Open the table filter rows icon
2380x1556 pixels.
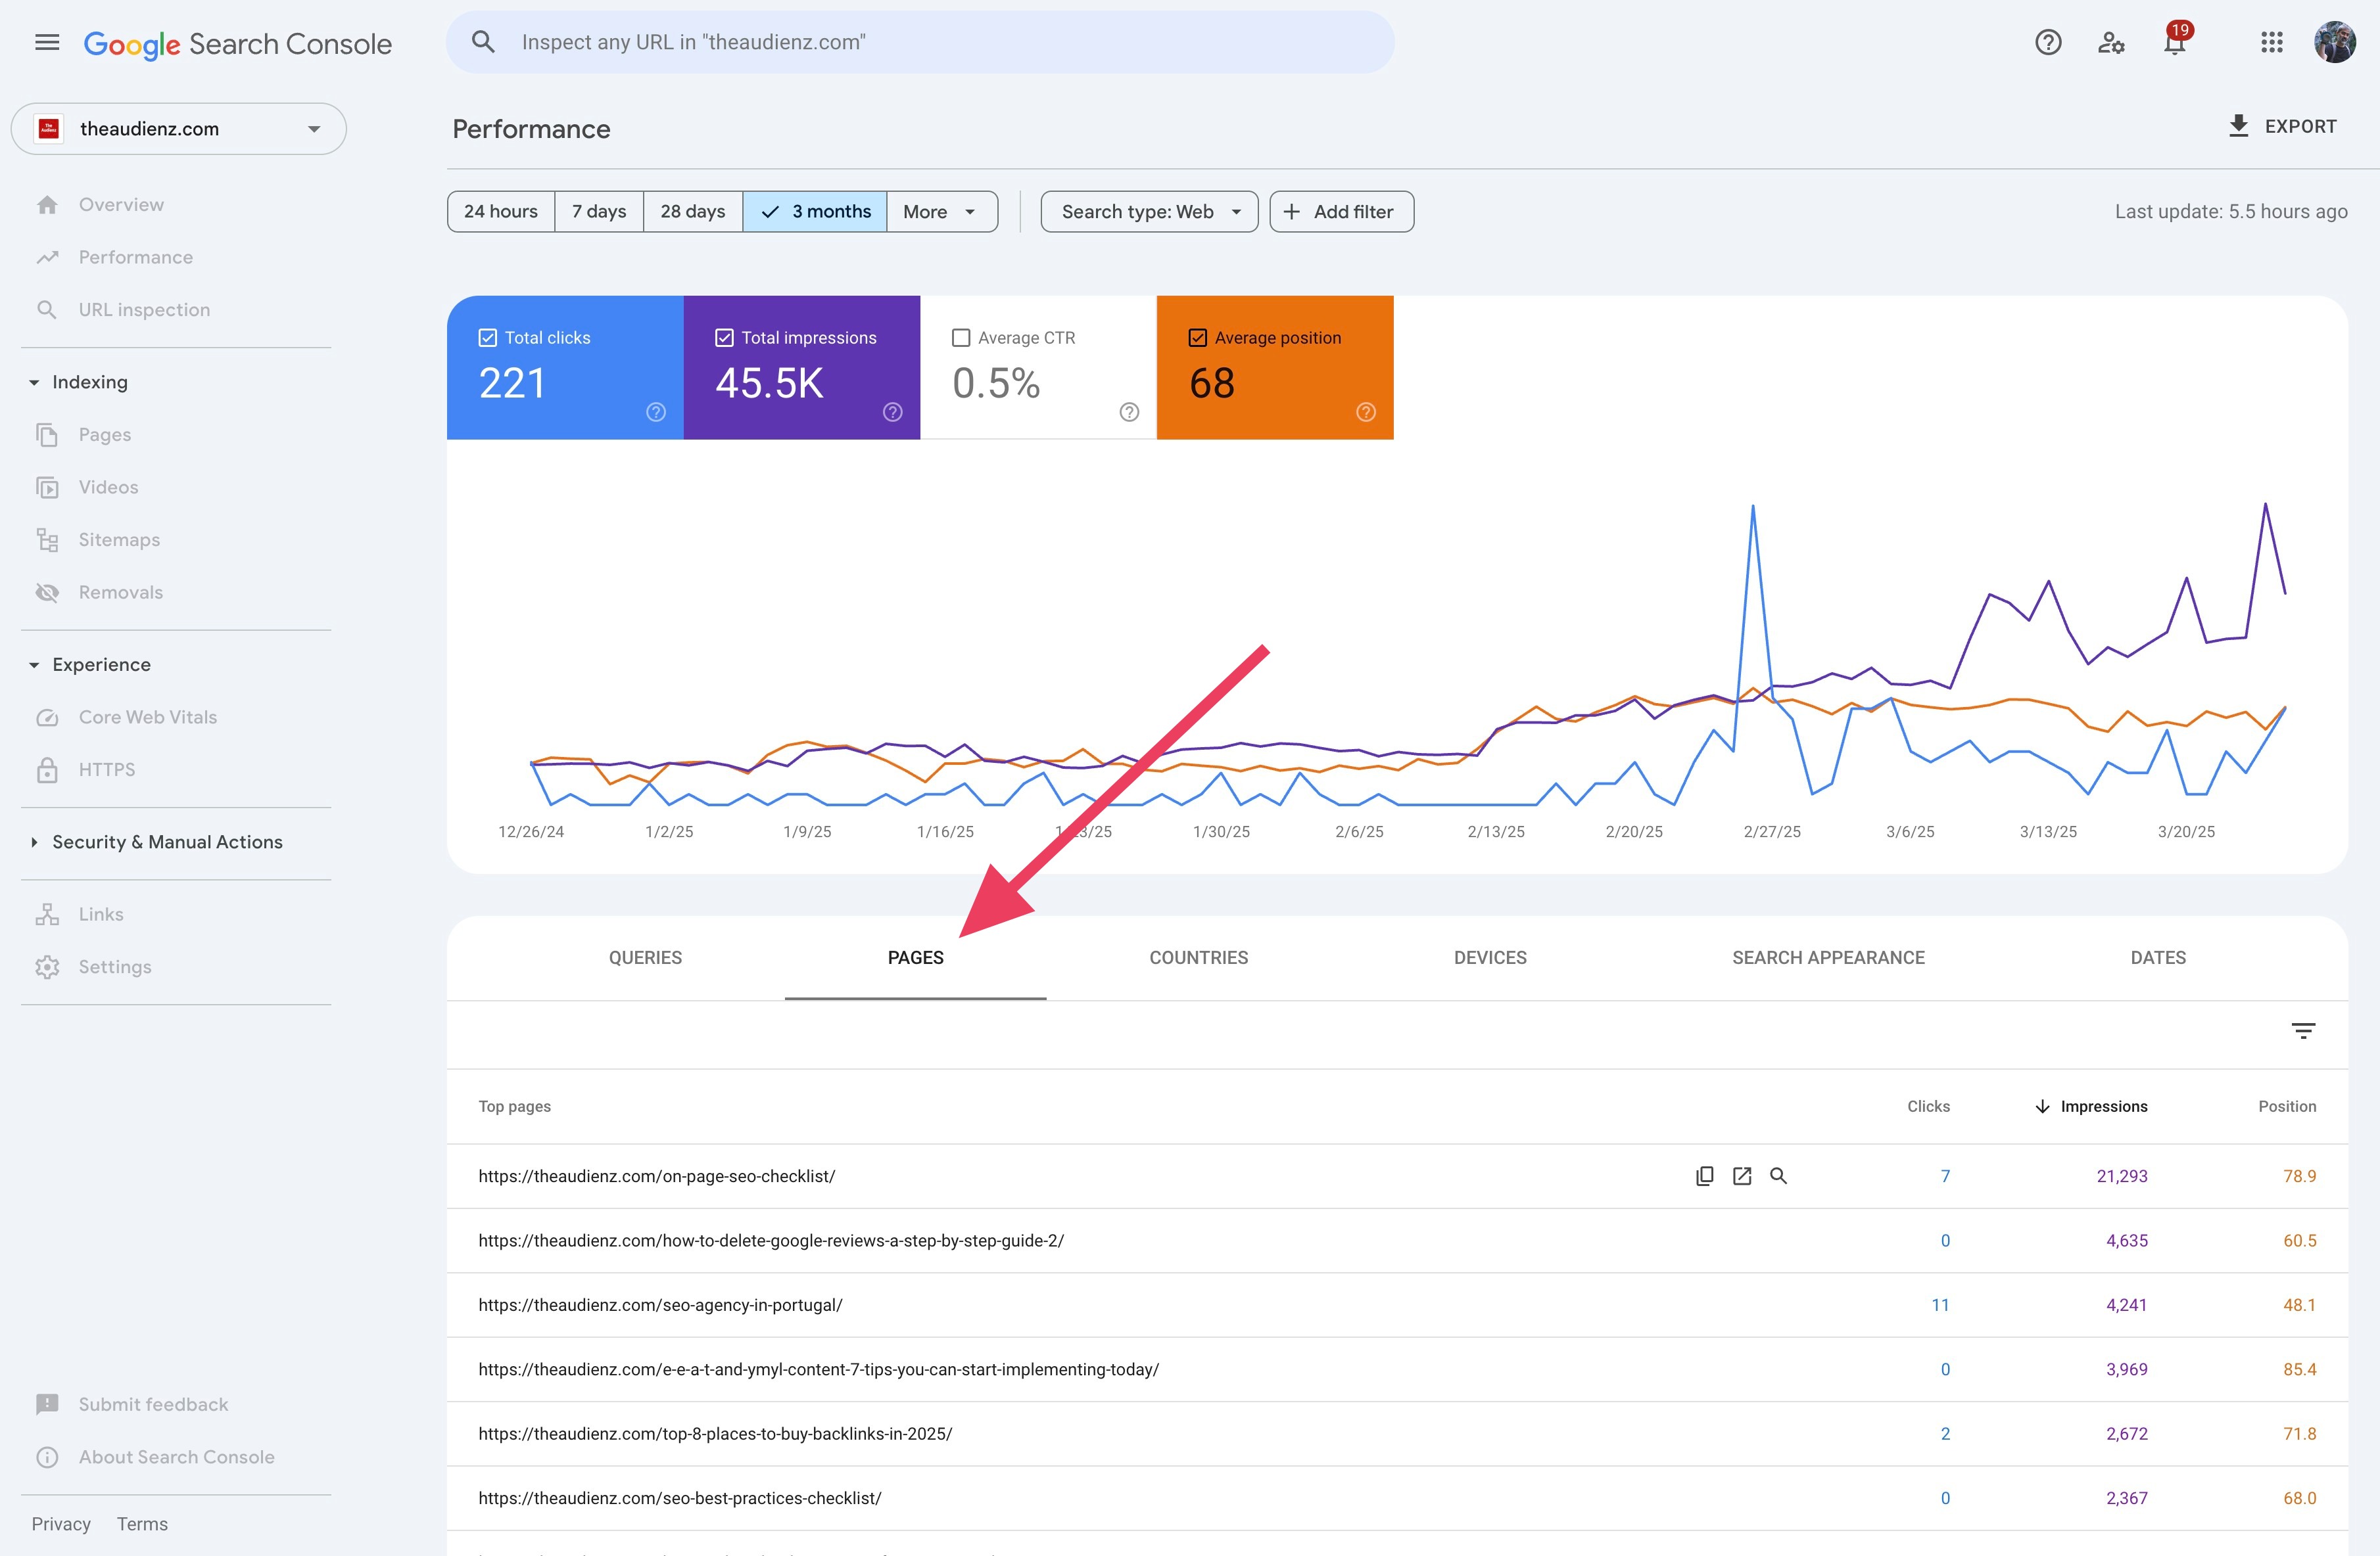[2303, 1030]
